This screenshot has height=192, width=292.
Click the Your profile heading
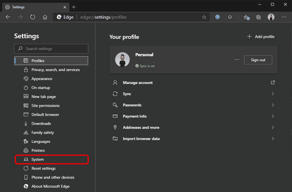pos(124,37)
